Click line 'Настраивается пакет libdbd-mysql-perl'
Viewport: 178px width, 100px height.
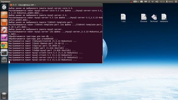coord(42,50)
